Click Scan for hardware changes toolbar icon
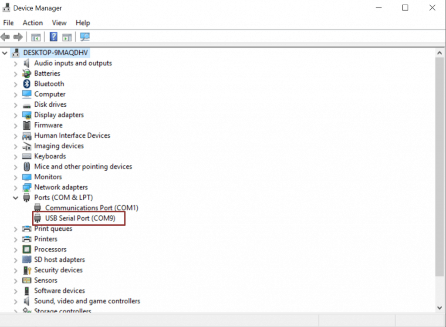Viewport: 446px width, 327px height. pos(84,37)
